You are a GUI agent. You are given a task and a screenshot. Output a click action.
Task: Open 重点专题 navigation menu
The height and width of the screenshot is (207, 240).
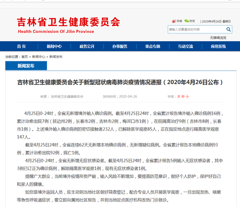[x=153, y=46]
